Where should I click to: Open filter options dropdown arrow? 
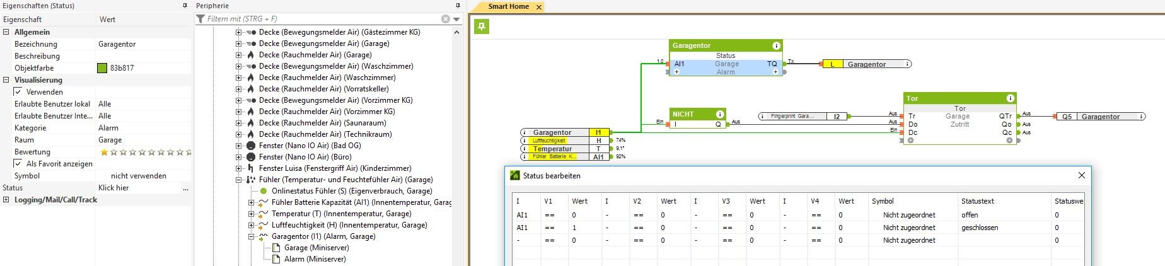pos(456,19)
